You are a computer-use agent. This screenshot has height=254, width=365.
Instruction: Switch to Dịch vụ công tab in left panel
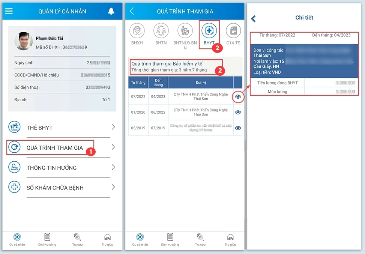click(x=47, y=240)
